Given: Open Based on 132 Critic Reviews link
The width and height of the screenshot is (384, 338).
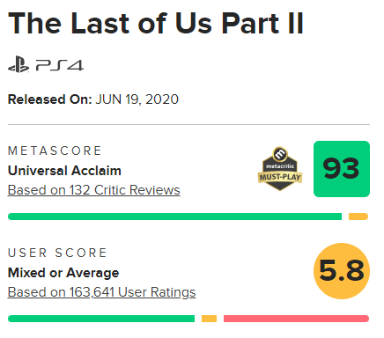Looking at the screenshot, I should point(94,190).
